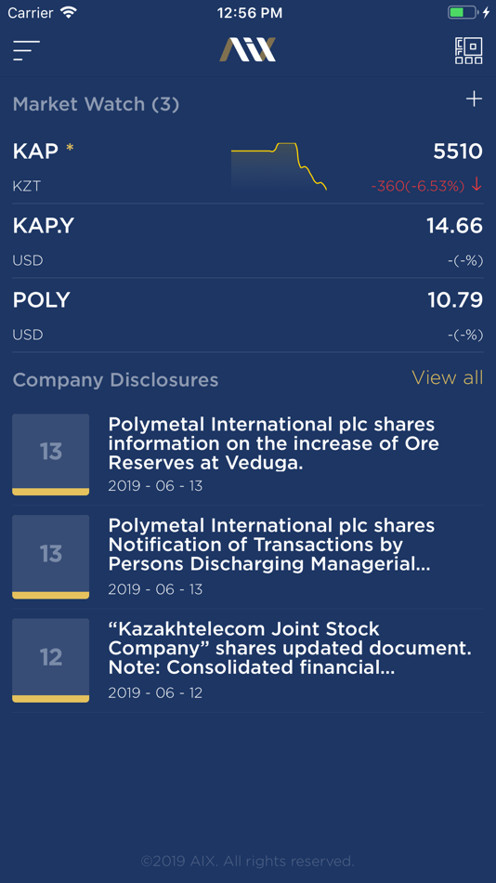This screenshot has width=496, height=883.
Task: Tap the first date tile showing 13
Action: [51, 455]
